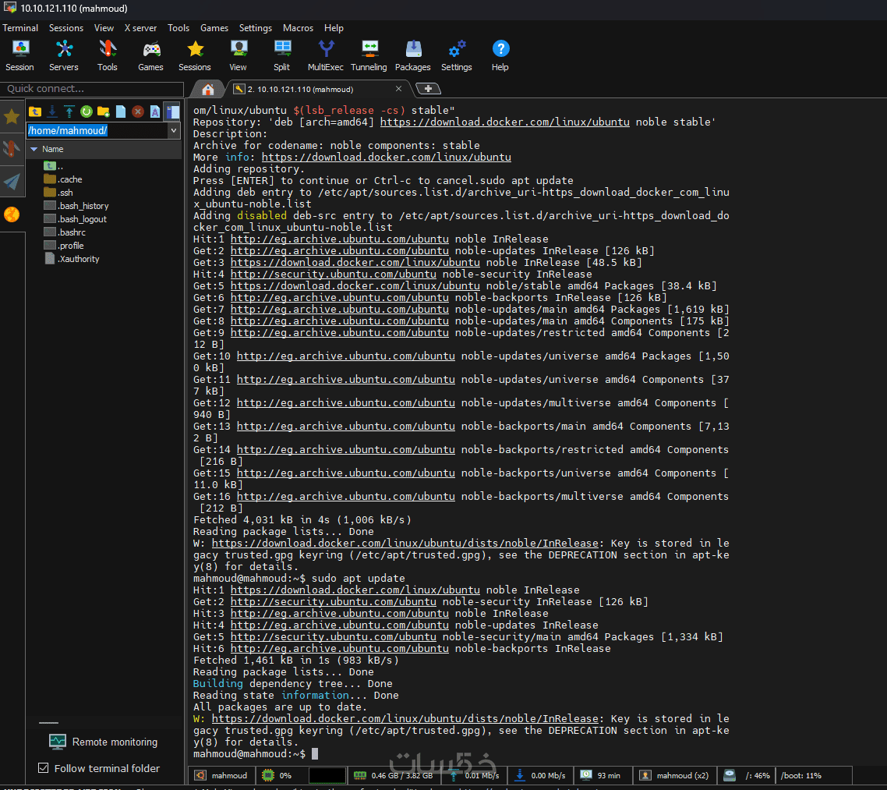
Task: Click the 0.46 GB / 3.82 GB memory status
Action: pyautogui.click(x=394, y=775)
